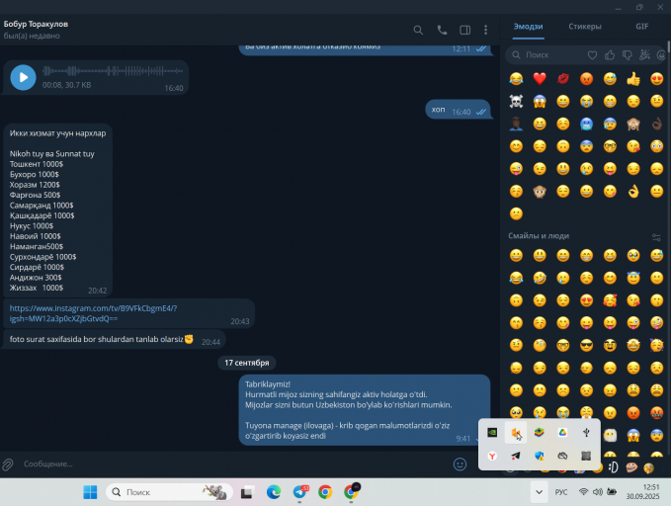
Task: Open the volume speaker taskbar icon
Action: [598, 492]
